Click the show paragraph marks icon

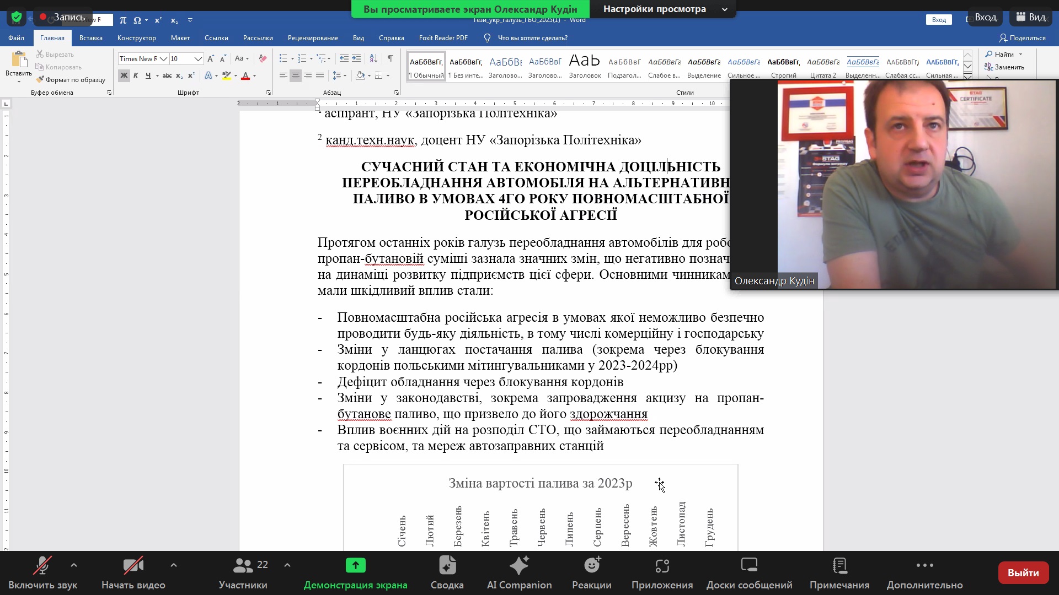point(390,58)
